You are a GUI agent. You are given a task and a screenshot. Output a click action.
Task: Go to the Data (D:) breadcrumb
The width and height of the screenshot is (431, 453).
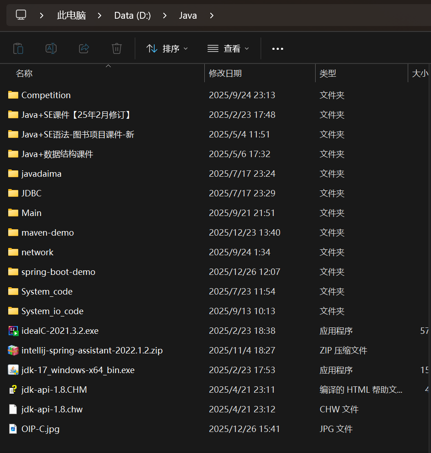[x=132, y=16]
